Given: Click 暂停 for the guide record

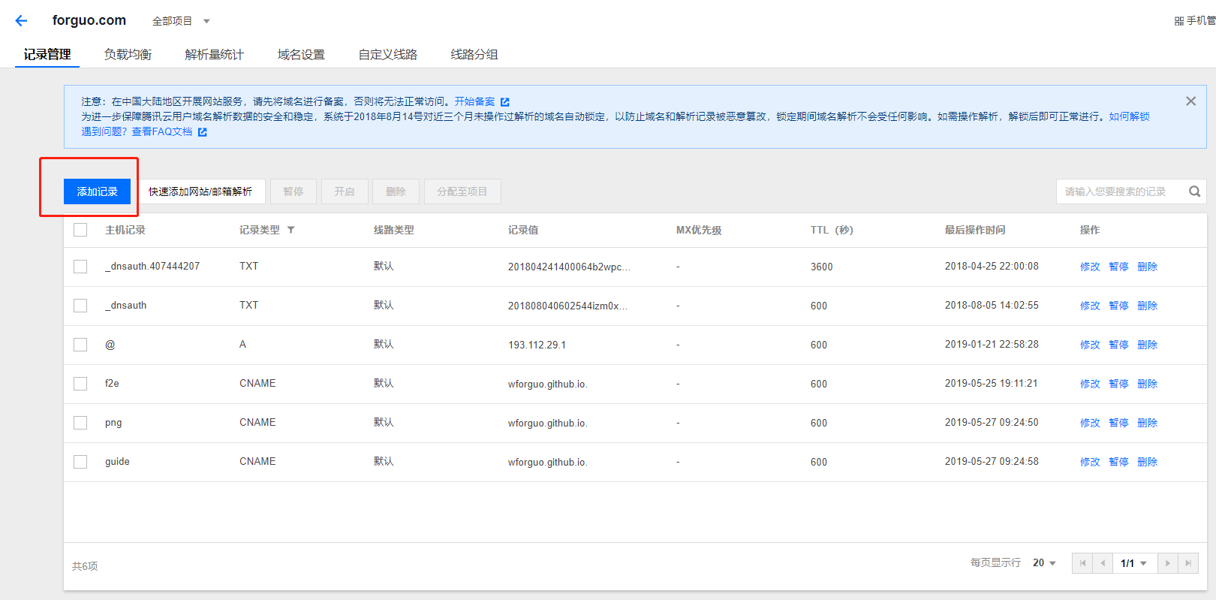Looking at the screenshot, I should 1118,462.
